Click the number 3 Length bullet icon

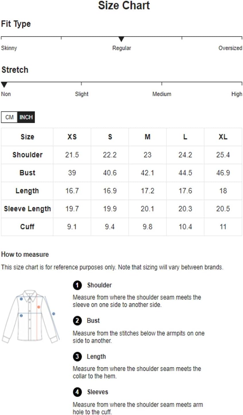click(77, 356)
